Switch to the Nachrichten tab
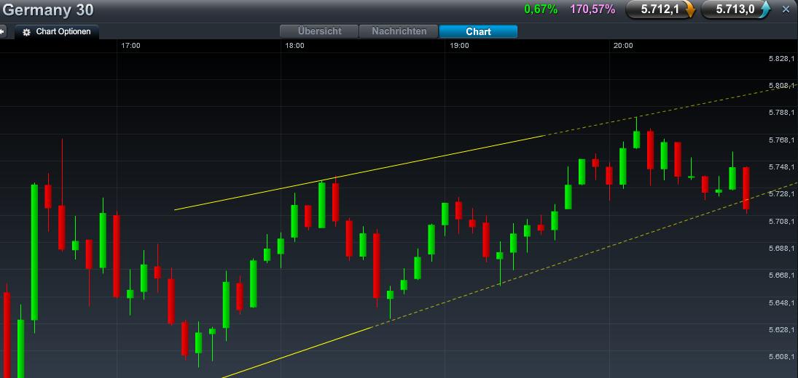This screenshot has height=378, width=798. tap(399, 31)
